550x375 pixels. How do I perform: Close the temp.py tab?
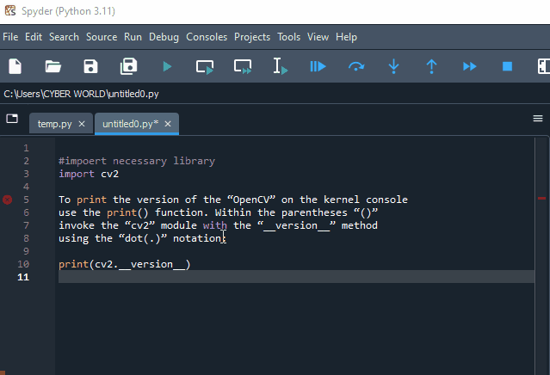(x=82, y=124)
